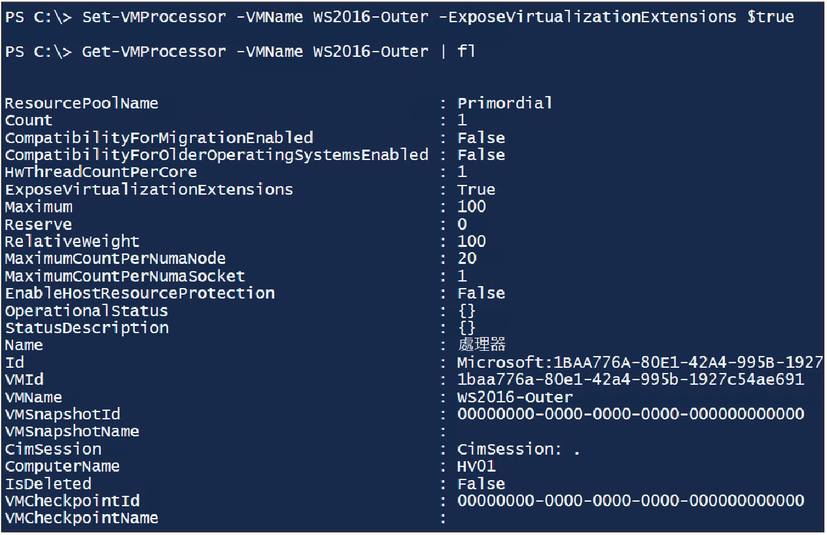Click the ResourcePoolName property label
The height and width of the screenshot is (535, 827).
(x=82, y=103)
